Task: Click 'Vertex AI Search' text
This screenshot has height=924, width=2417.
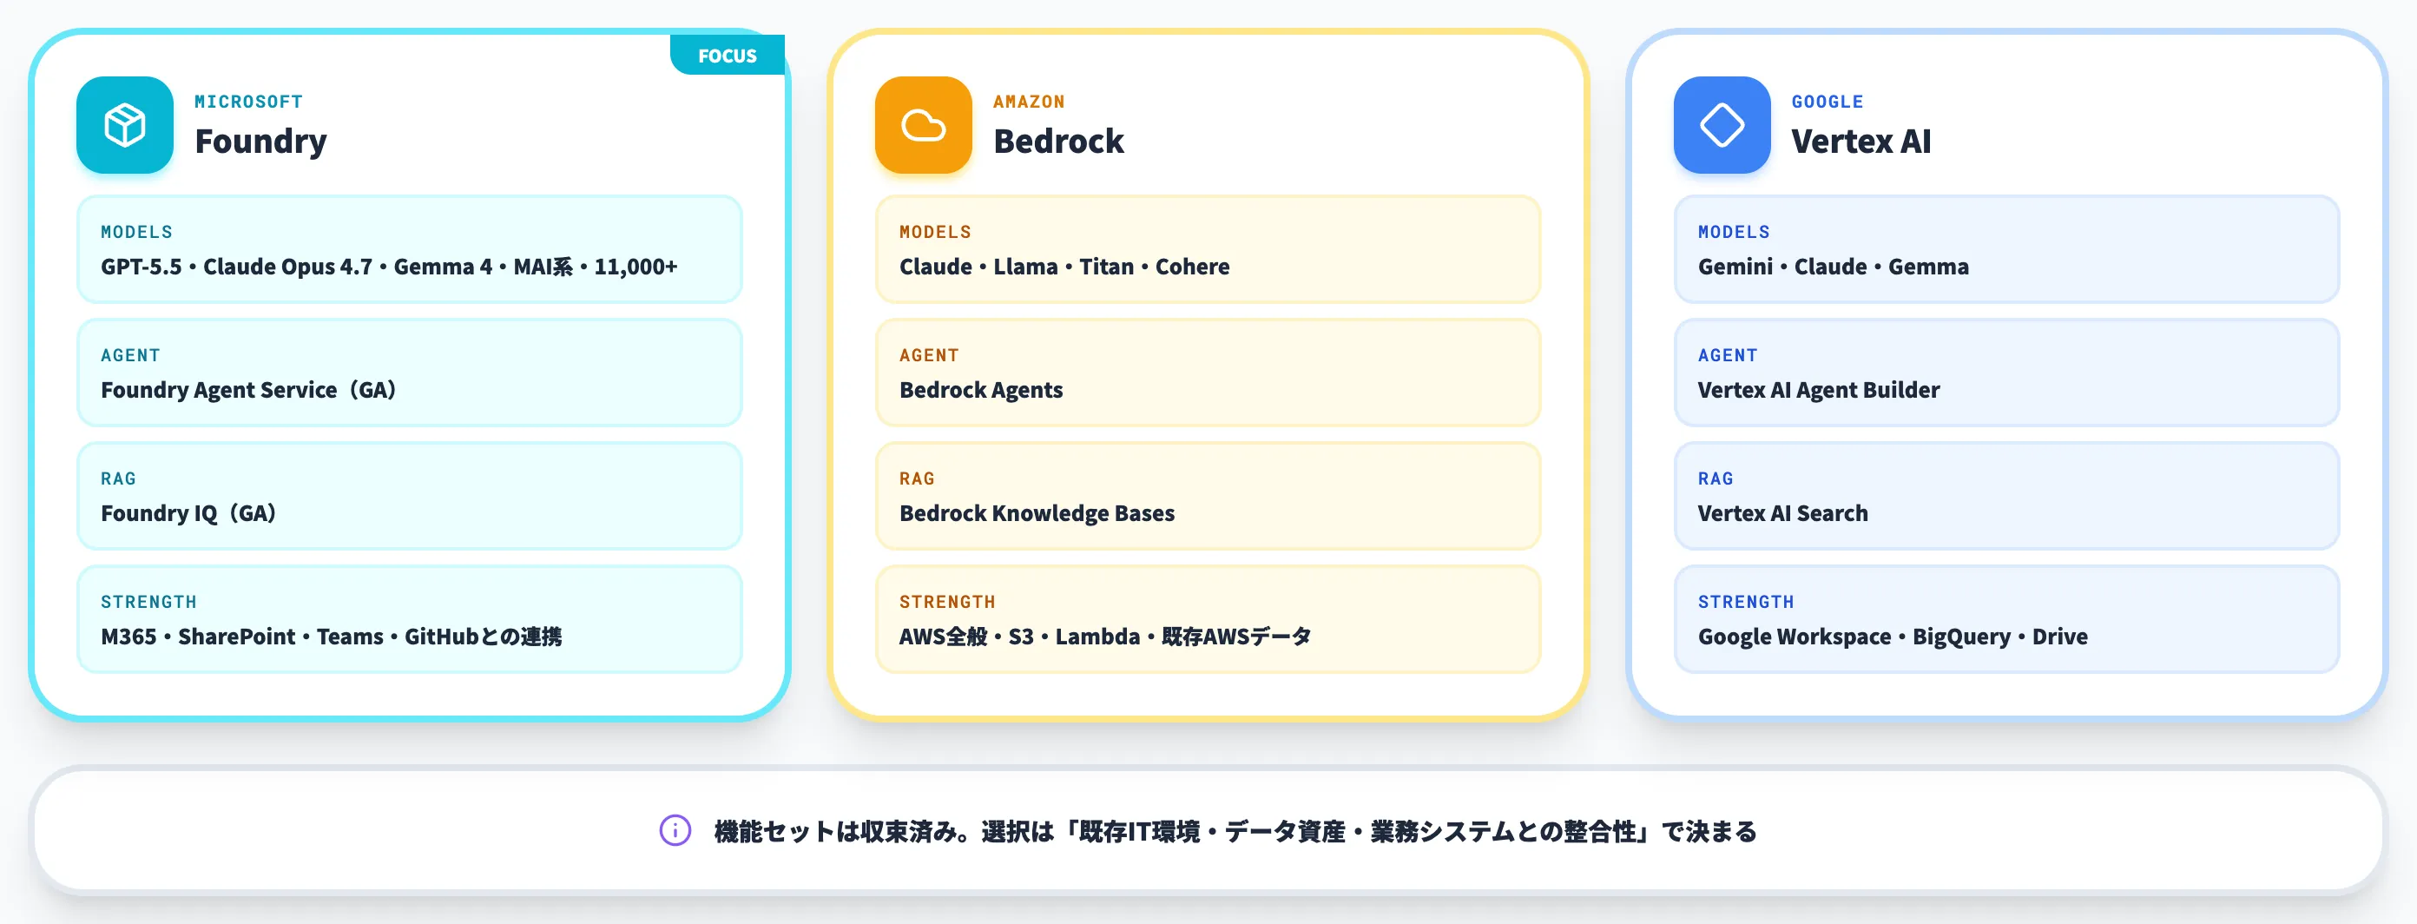Action: point(1782,514)
